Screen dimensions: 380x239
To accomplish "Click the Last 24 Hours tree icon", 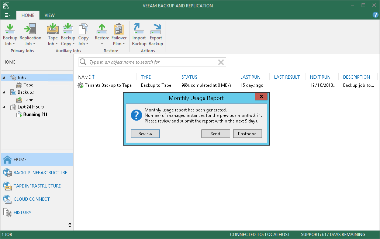I will click(x=13, y=107).
